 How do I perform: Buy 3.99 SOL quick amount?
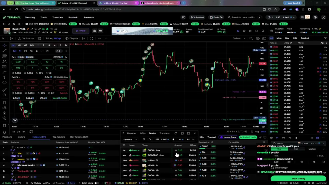pyautogui.click(x=18, y=62)
